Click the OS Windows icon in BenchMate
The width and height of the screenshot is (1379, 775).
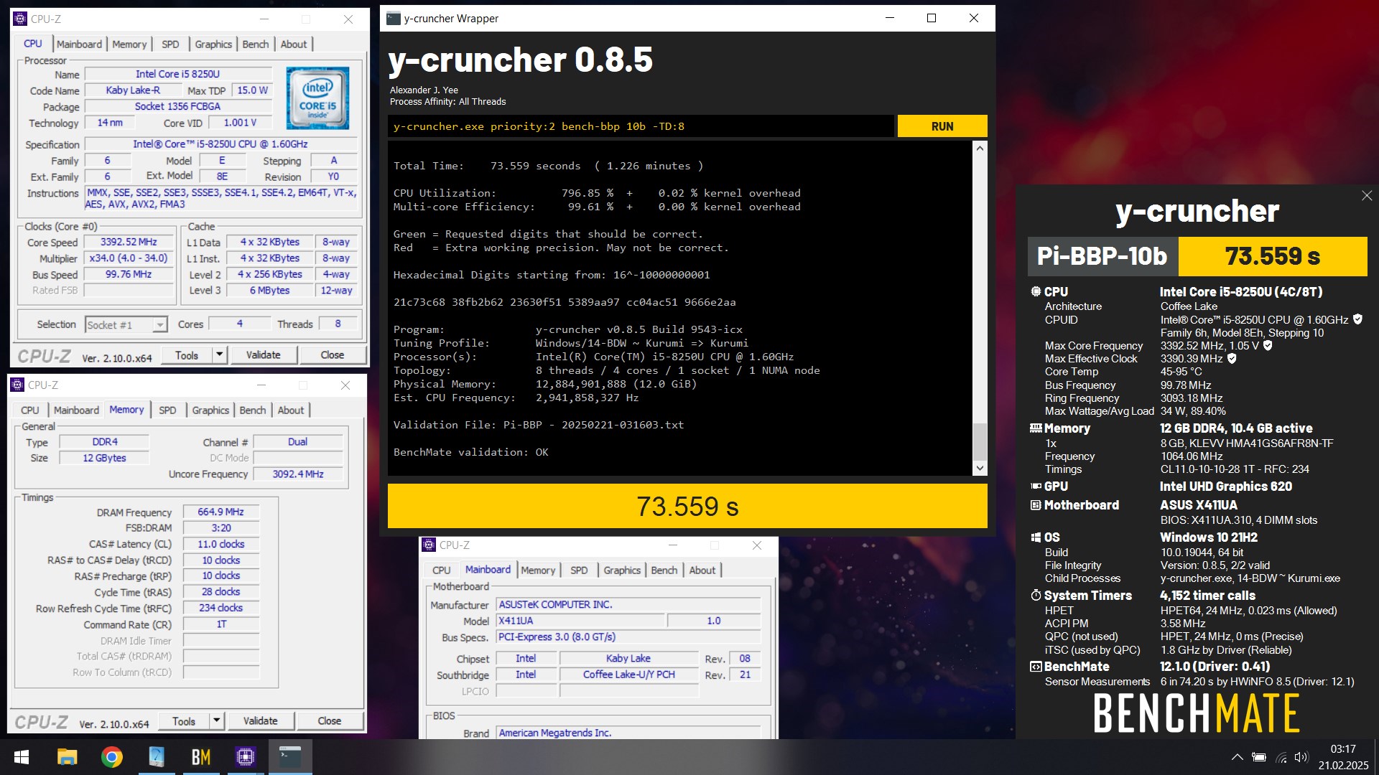[x=1036, y=537]
